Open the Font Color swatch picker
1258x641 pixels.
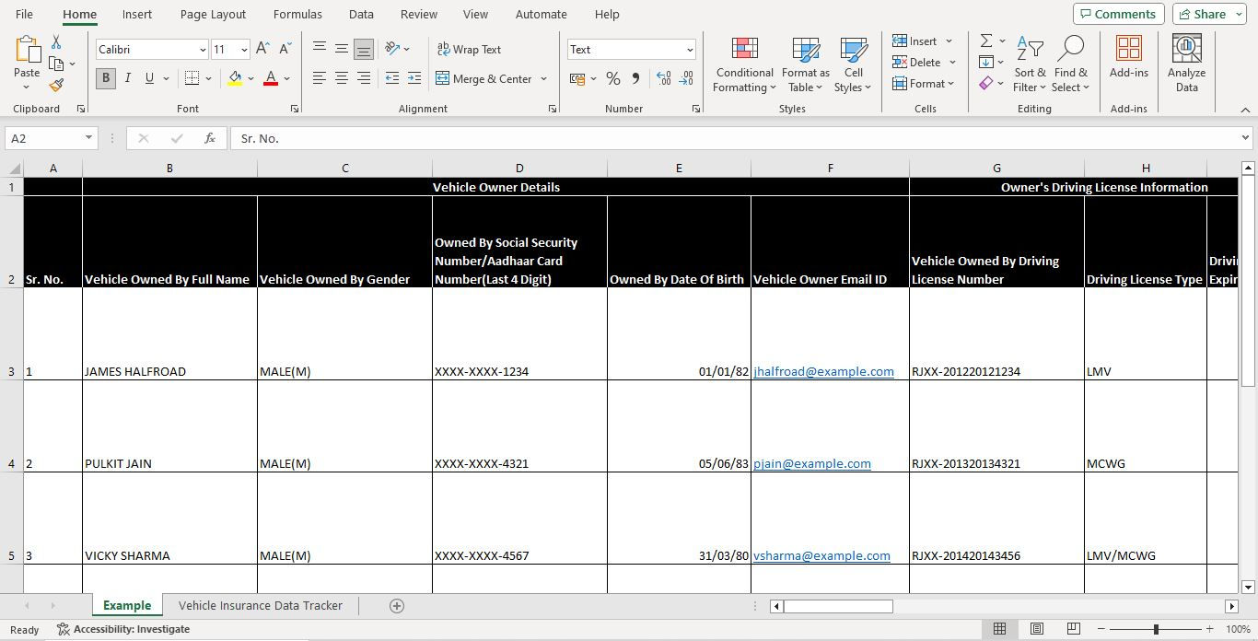[x=272, y=79]
